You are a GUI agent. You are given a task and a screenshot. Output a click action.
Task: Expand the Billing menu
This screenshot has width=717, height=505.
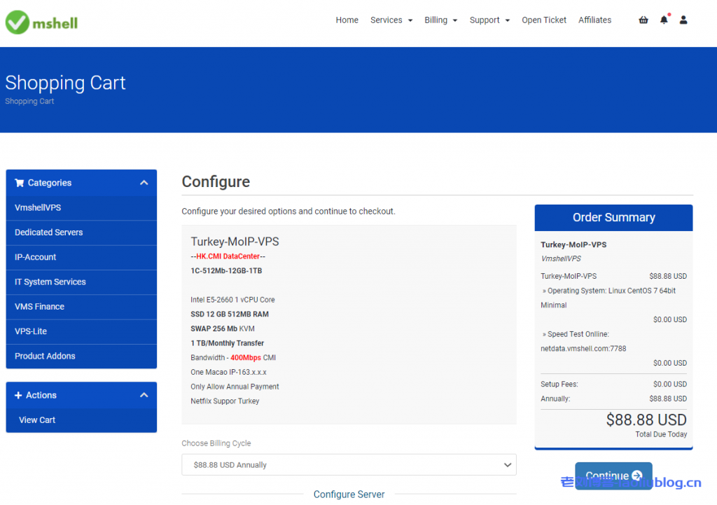440,20
